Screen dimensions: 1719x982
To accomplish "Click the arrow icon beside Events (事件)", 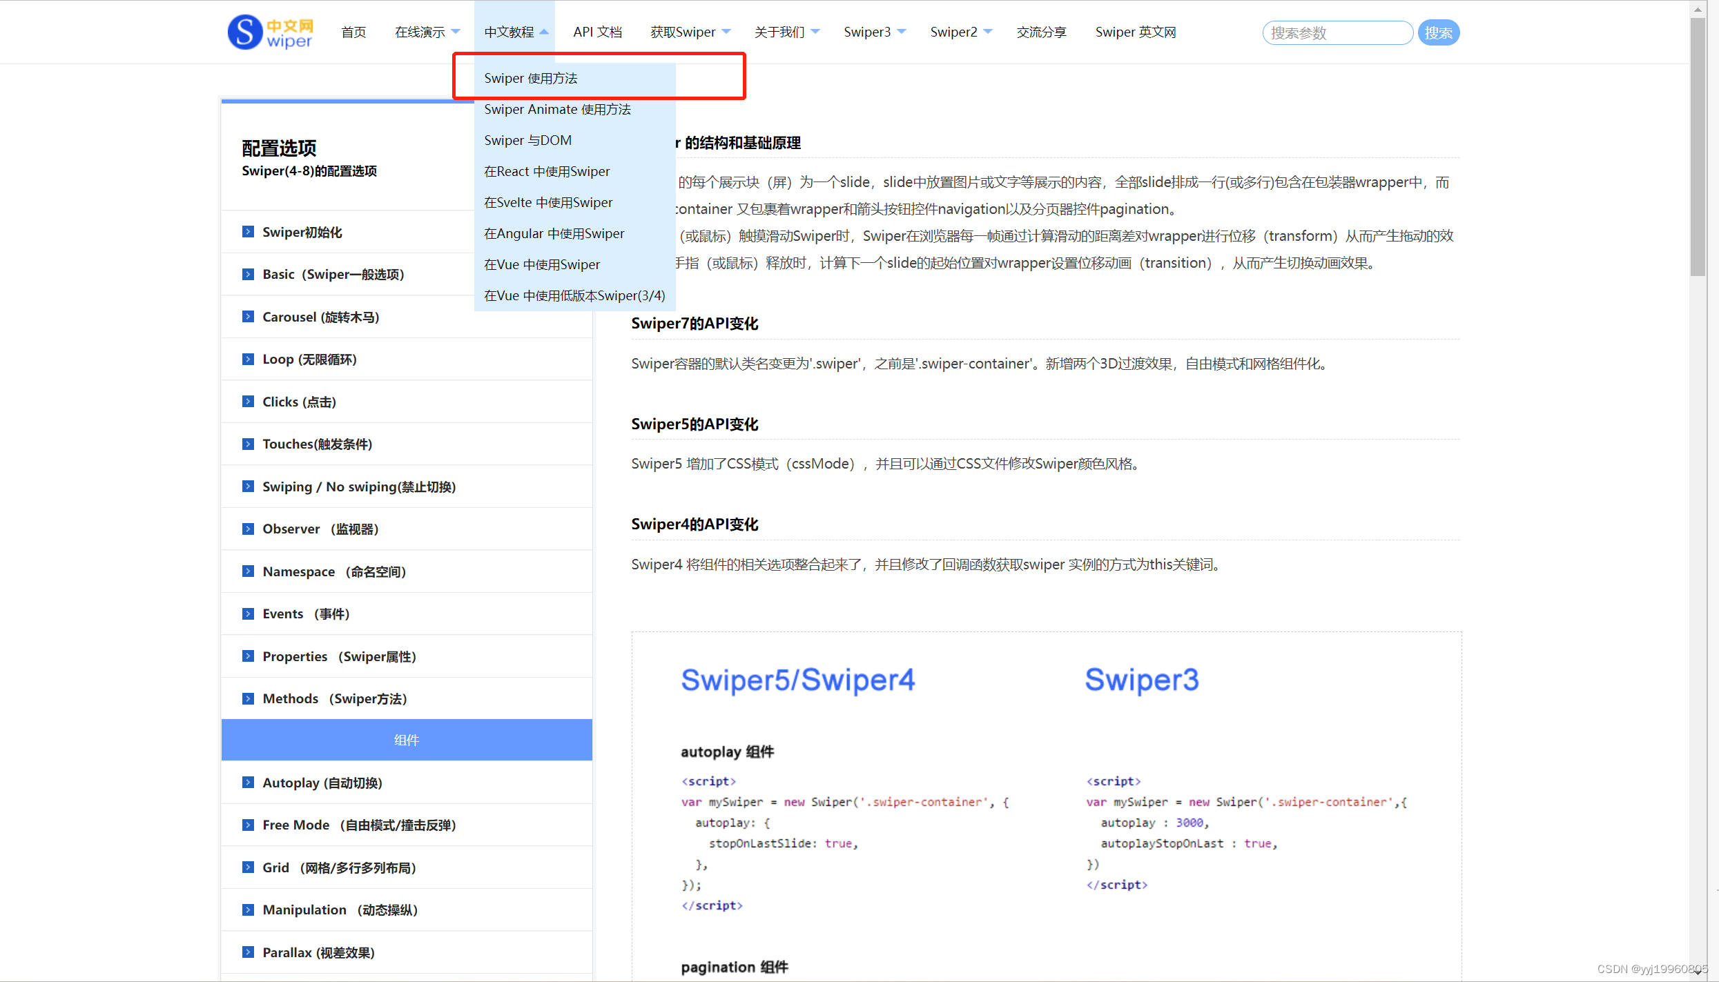I will click(x=249, y=613).
